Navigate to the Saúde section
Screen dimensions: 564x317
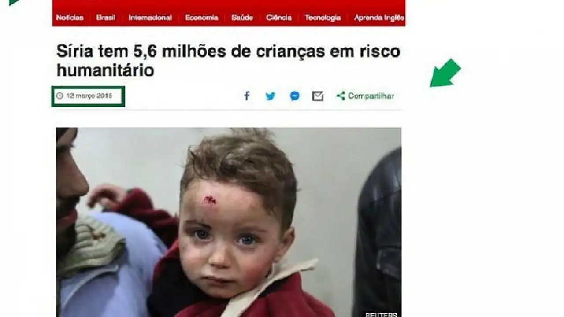click(x=242, y=18)
